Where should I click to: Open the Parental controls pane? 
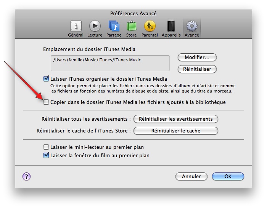[150, 29]
